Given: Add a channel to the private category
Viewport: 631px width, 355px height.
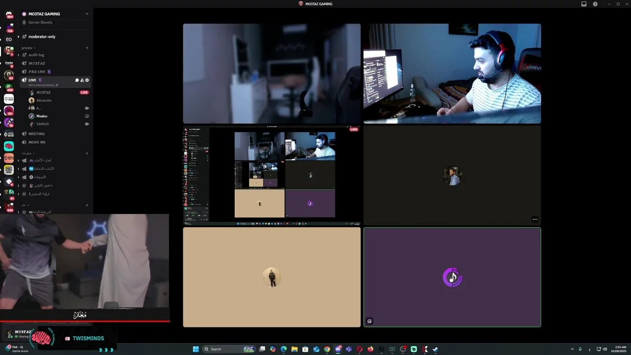Looking at the screenshot, I should pos(87,48).
